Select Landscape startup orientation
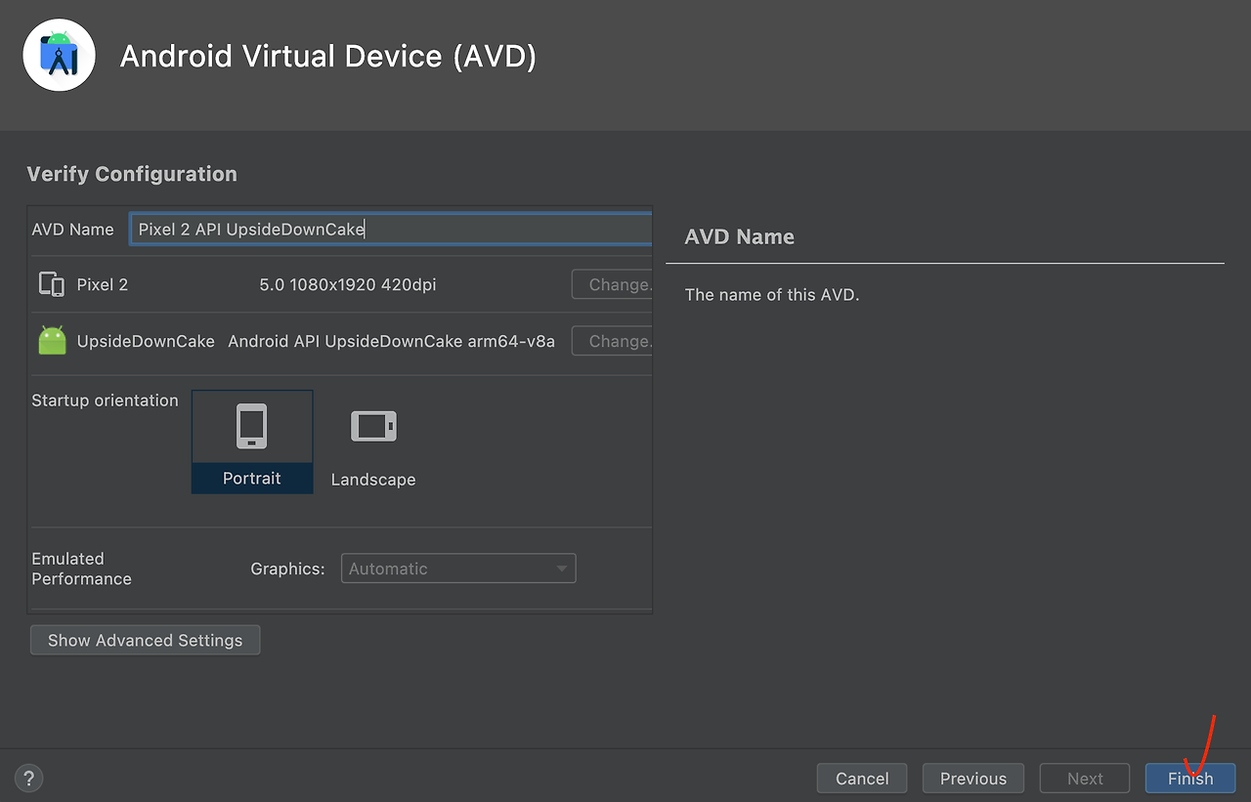This screenshot has height=802, width=1251. tap(373, 447)
